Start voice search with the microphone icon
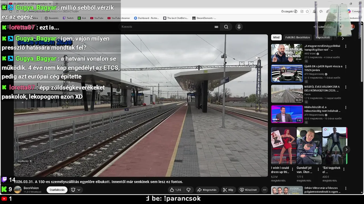The image size is (364, 204). tap(239, 27)
